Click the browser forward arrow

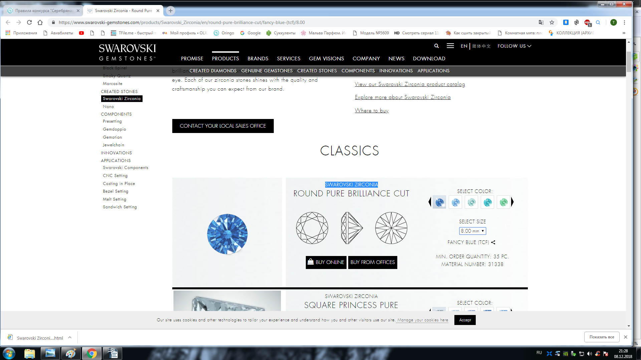[19, 22]
